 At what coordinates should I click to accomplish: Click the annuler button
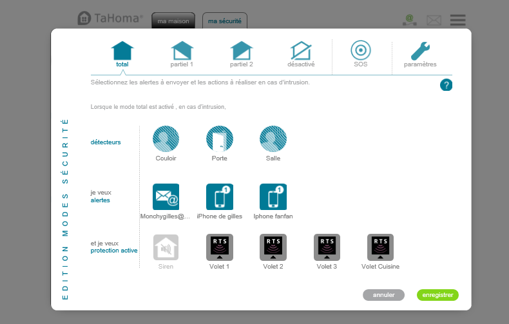click(x=383, y=295)
